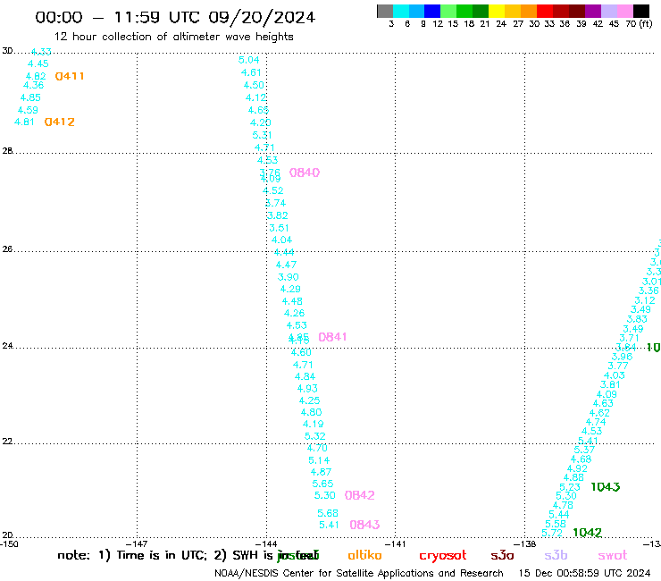Click the yellow legend color swatch
The width and height of the screenshot is (661, 581).
(x=497, y=11)
